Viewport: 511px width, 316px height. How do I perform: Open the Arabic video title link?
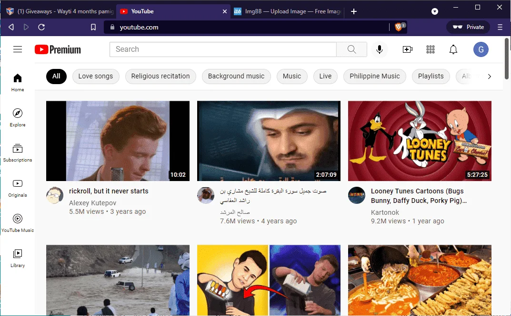coord(273,196)
